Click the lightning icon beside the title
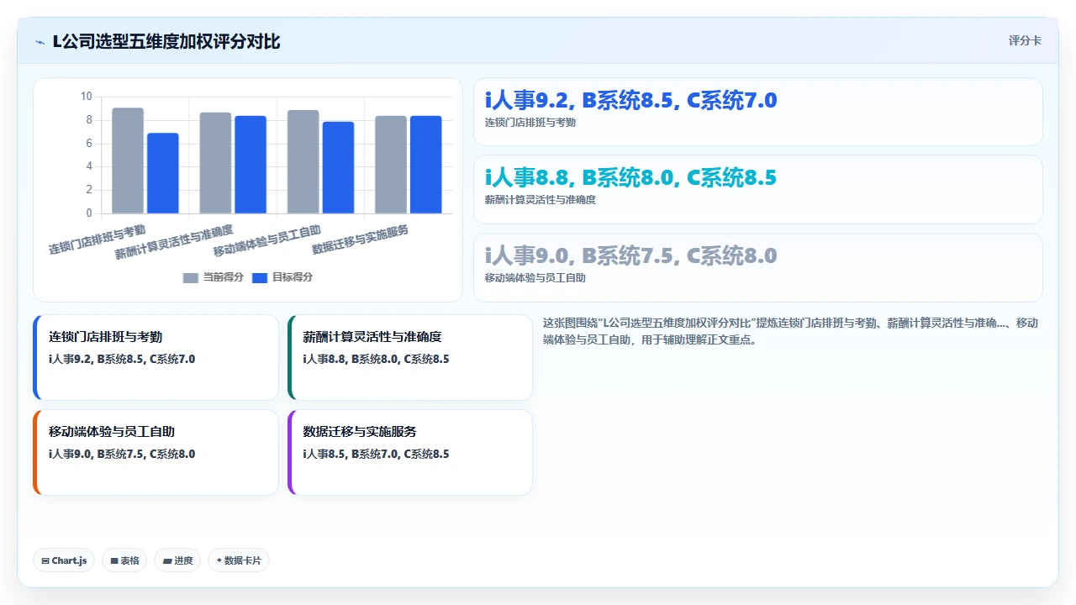 point(40,41)
